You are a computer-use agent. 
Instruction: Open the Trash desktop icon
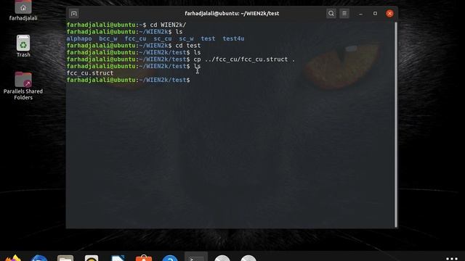pos(23,46)
